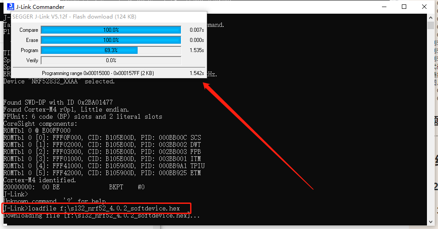
Task: Click the Erase progress bar
Action: (111, 40)
